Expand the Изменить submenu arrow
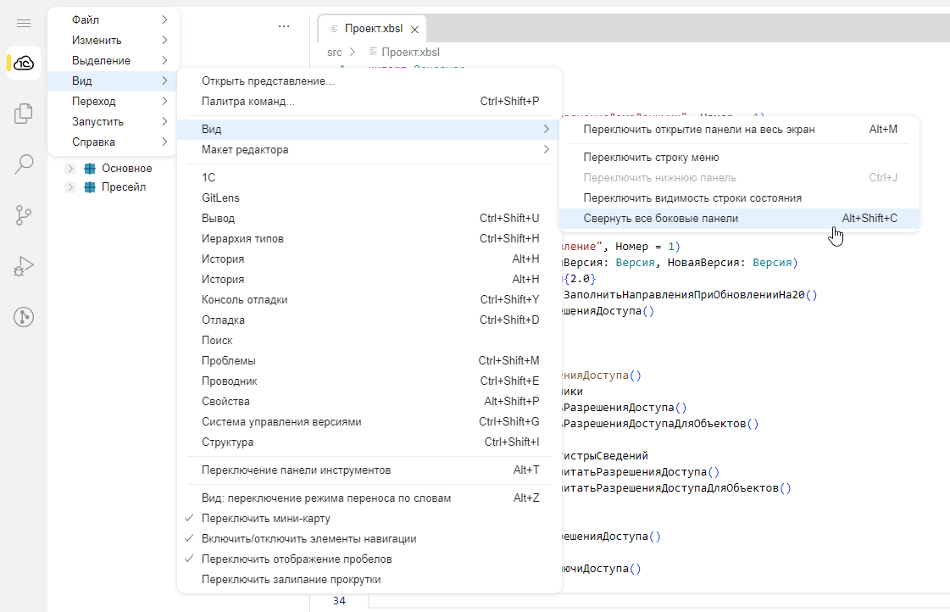The width and height of the screenshot is (950, 612). (x=164, y=40)
